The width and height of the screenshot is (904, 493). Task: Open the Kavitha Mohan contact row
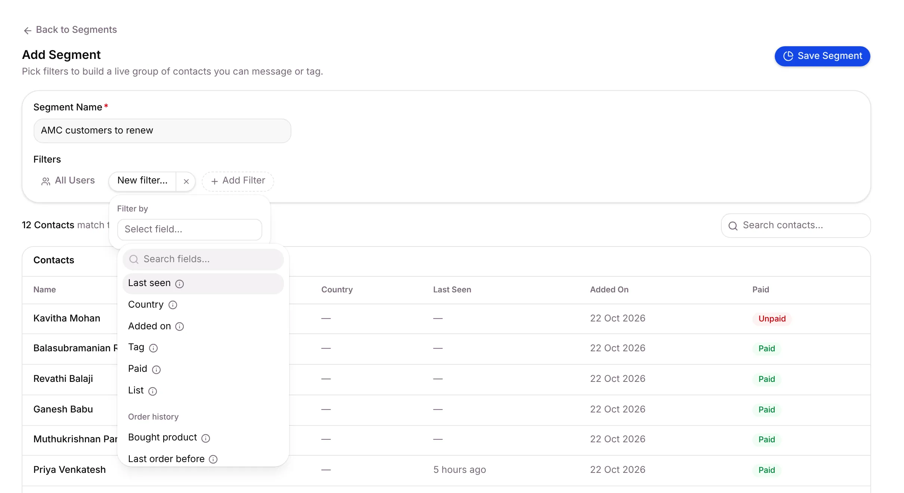coord(446,319)
